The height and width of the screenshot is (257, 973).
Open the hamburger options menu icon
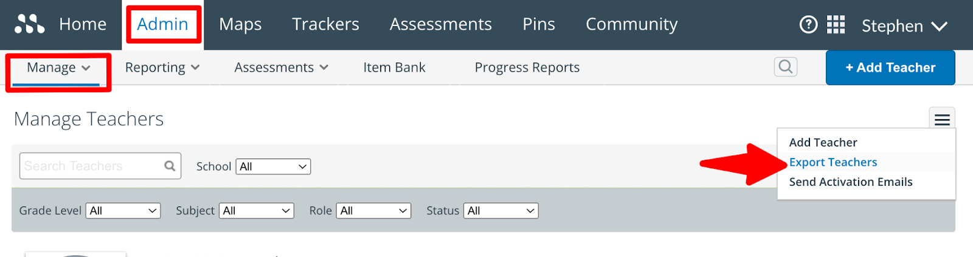click(941, 120)
